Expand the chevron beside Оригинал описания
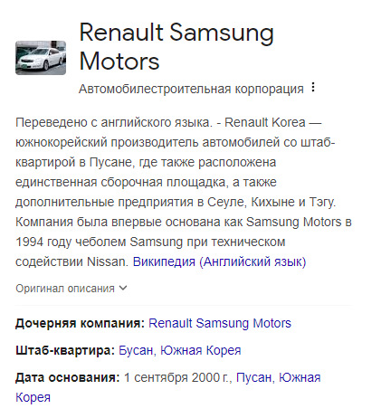This screenshot has height=418, width=381. click(123, 288)
